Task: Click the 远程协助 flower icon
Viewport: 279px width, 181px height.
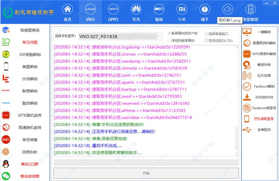Action: [6, 152]
